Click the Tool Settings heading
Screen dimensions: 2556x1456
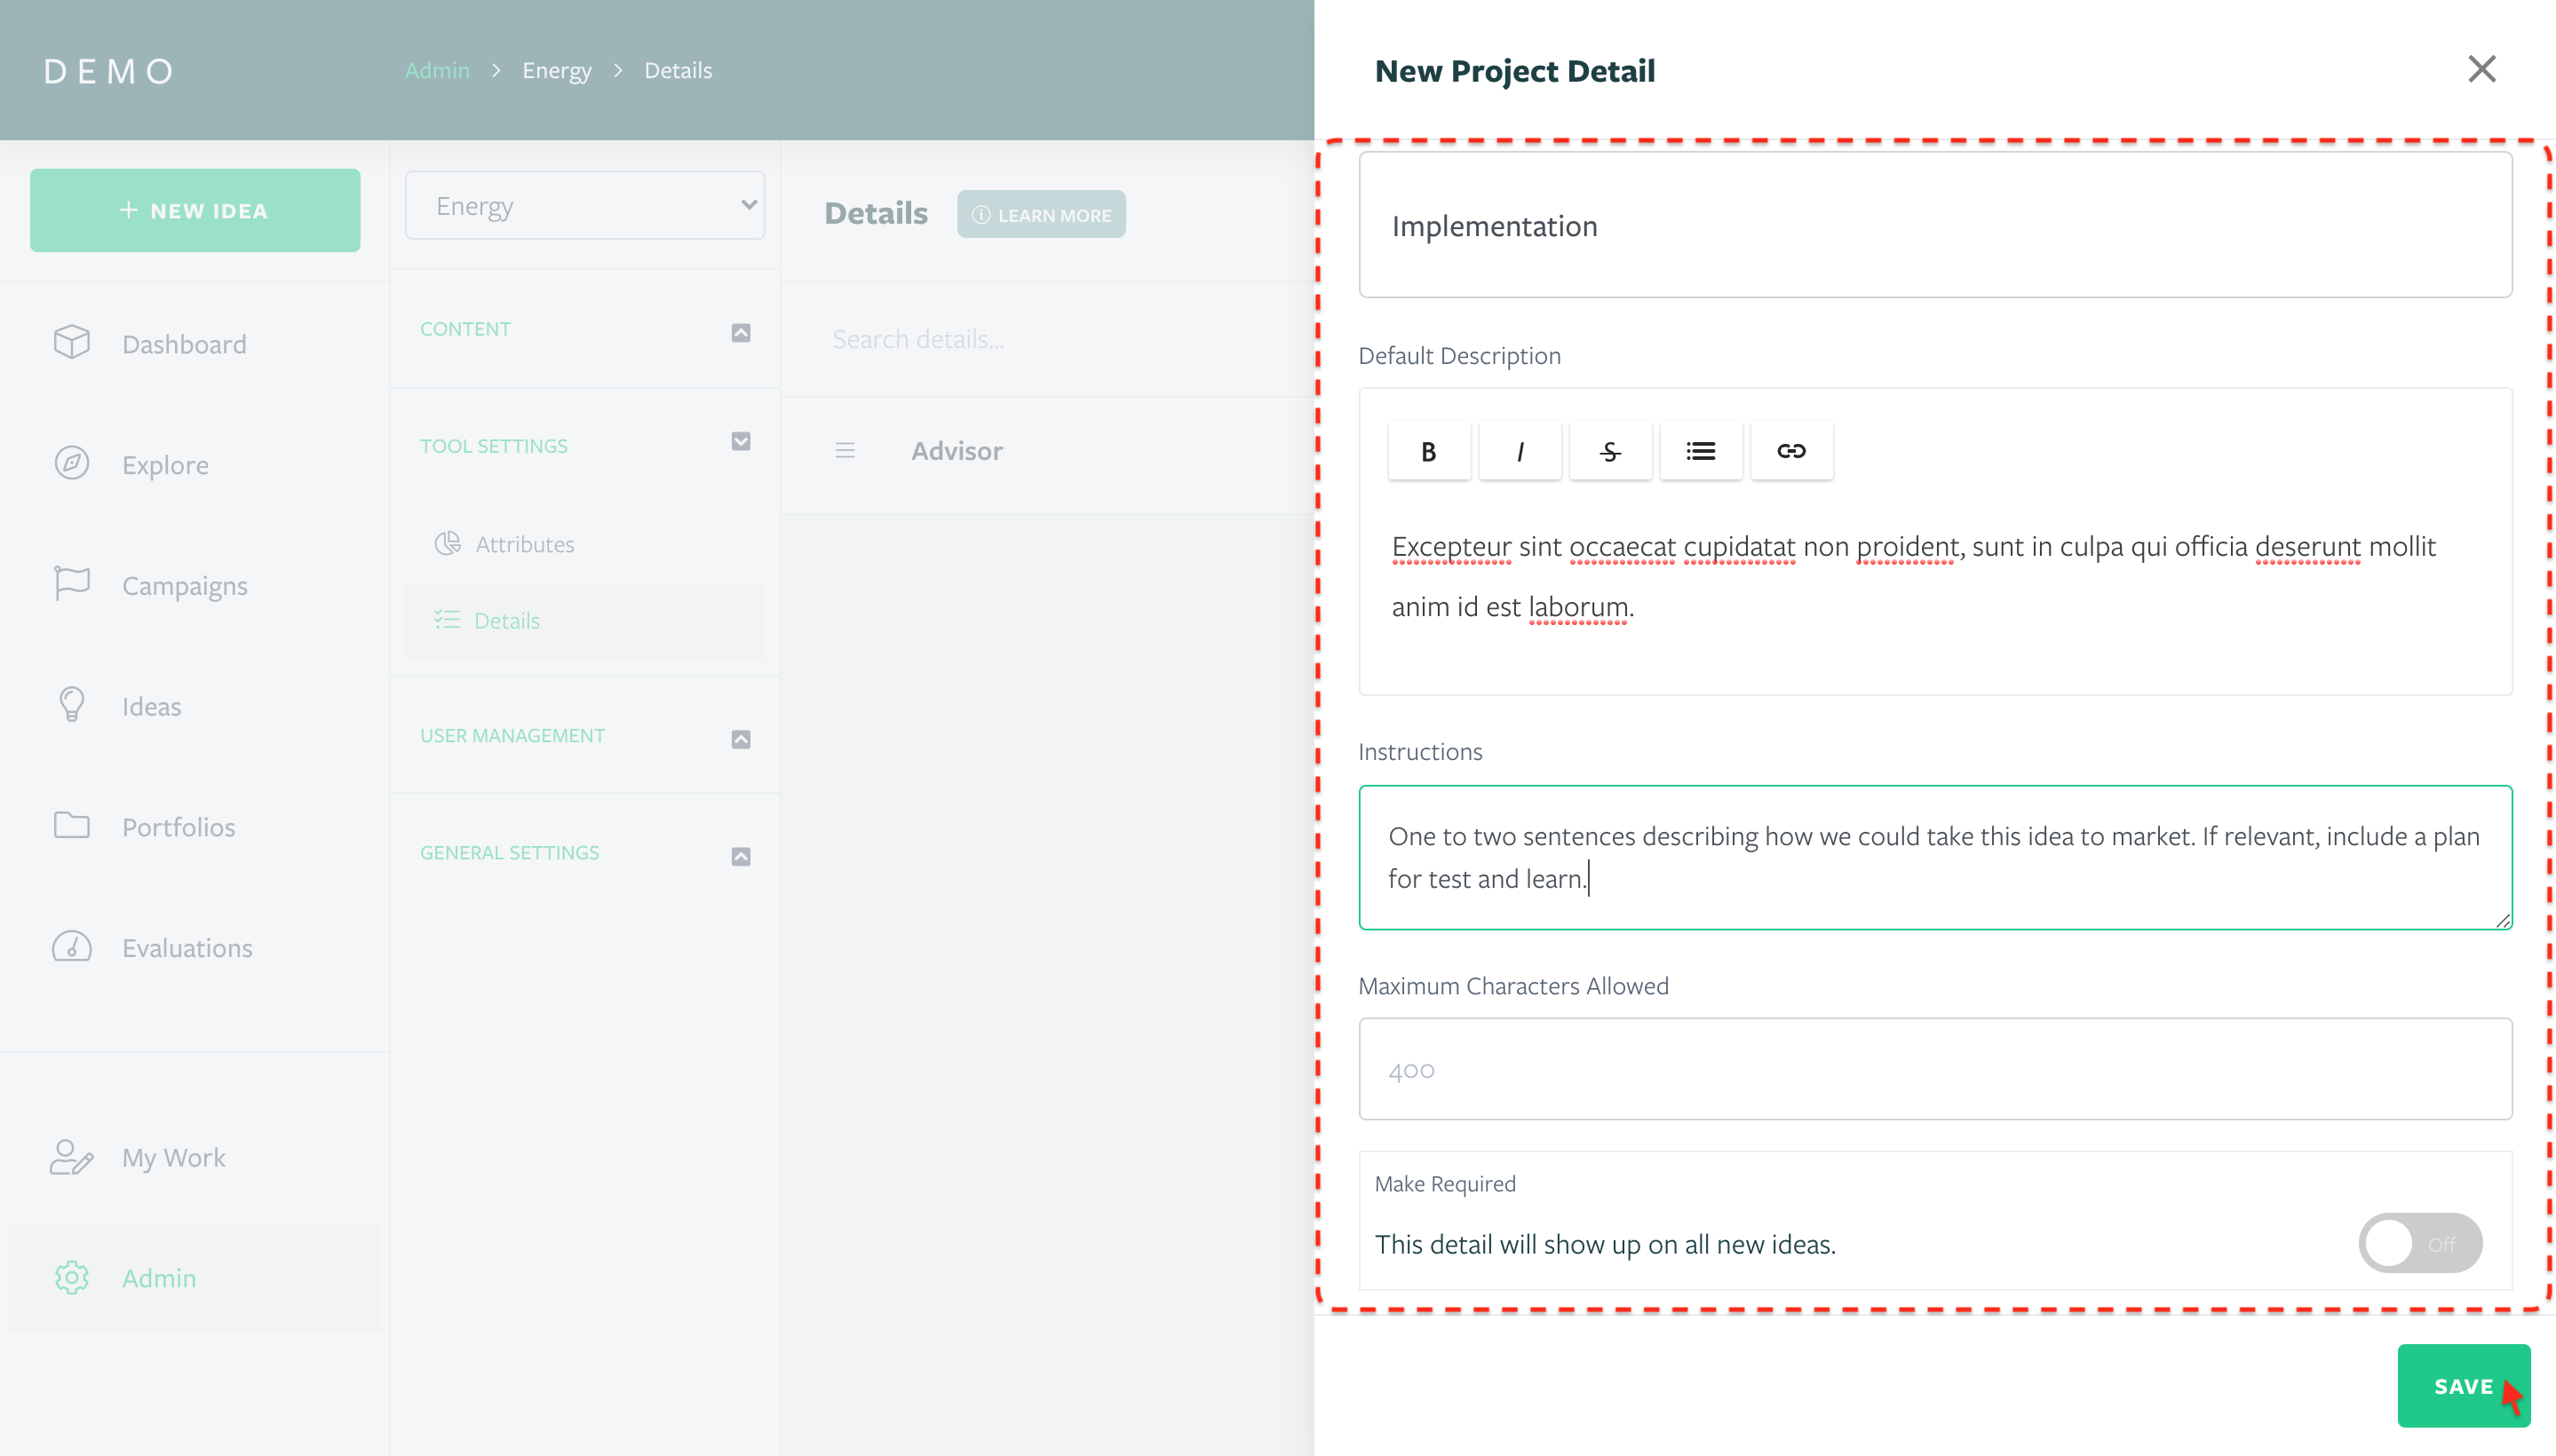point(493,446)
